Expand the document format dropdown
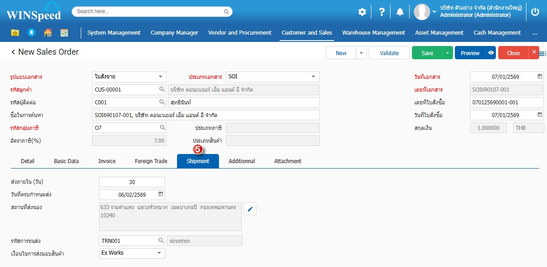 (160, 77)
